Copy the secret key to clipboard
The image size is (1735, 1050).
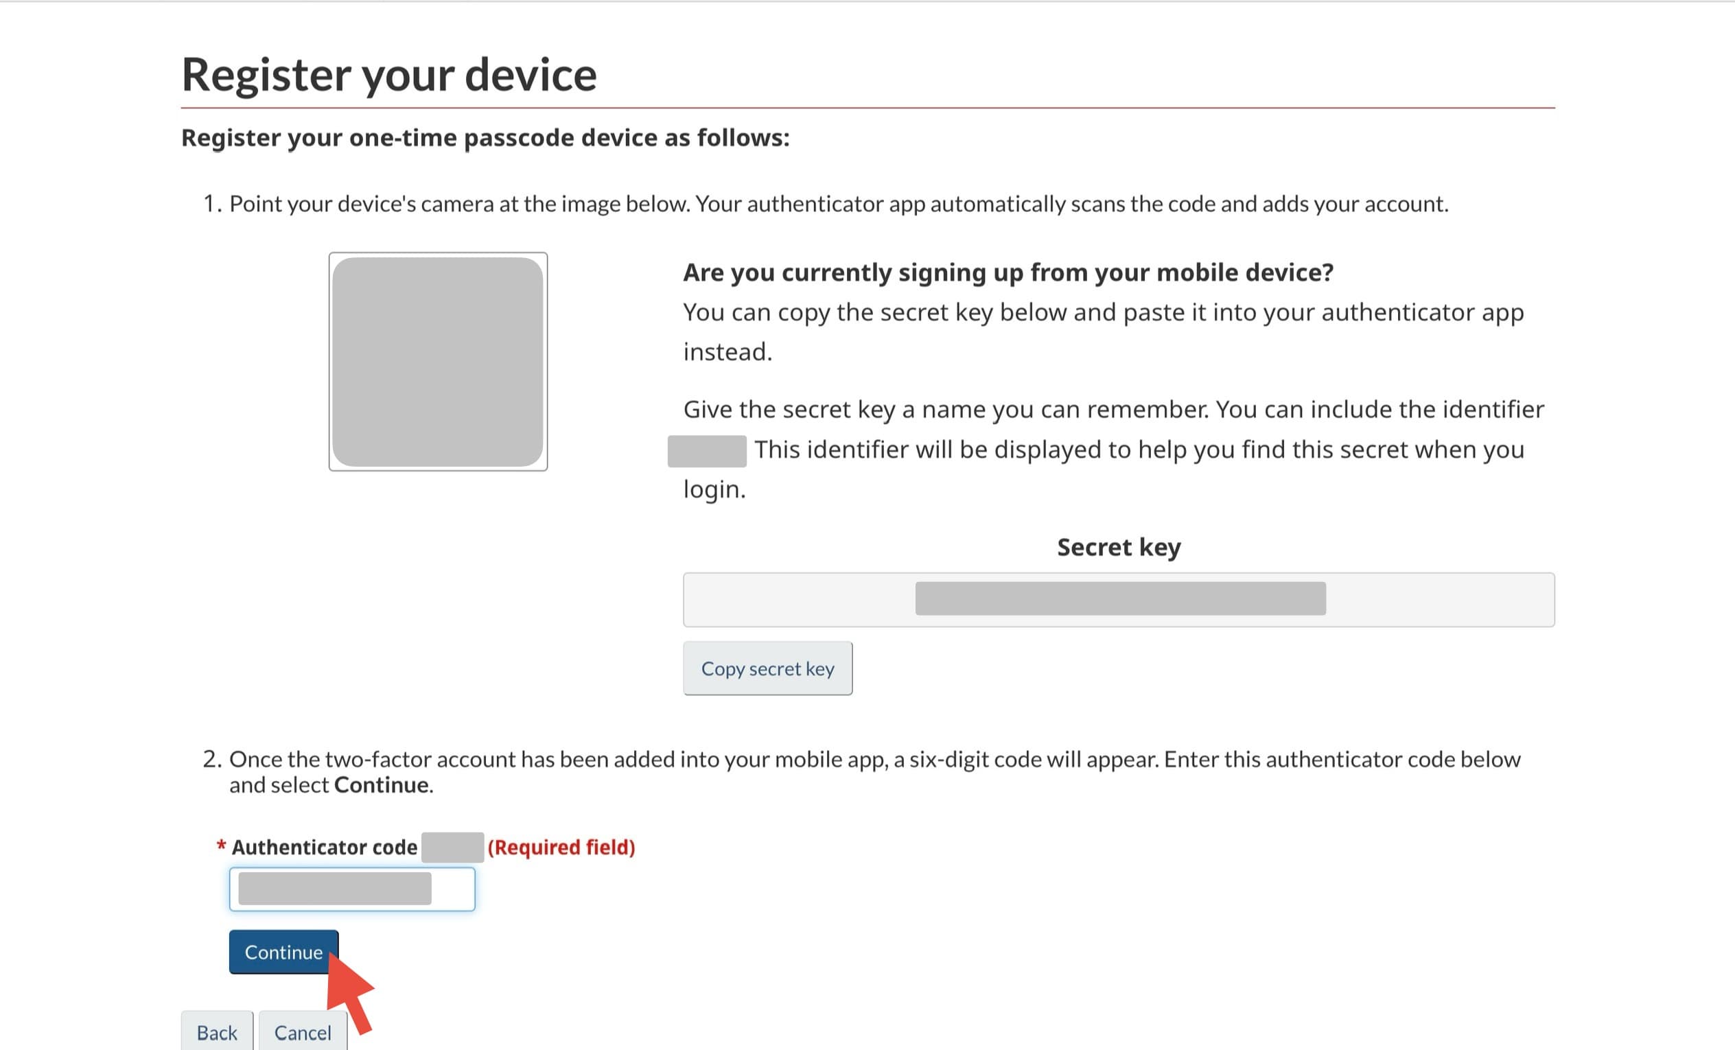click(x=767, y=668)
